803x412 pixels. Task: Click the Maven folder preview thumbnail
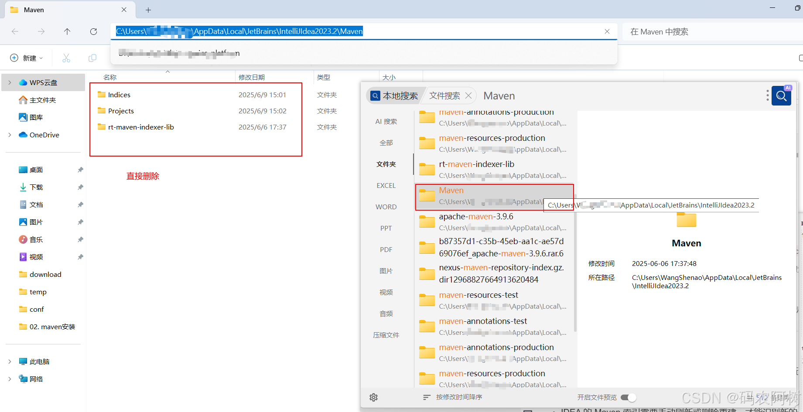pyautogui.click(x=686, y=220)
